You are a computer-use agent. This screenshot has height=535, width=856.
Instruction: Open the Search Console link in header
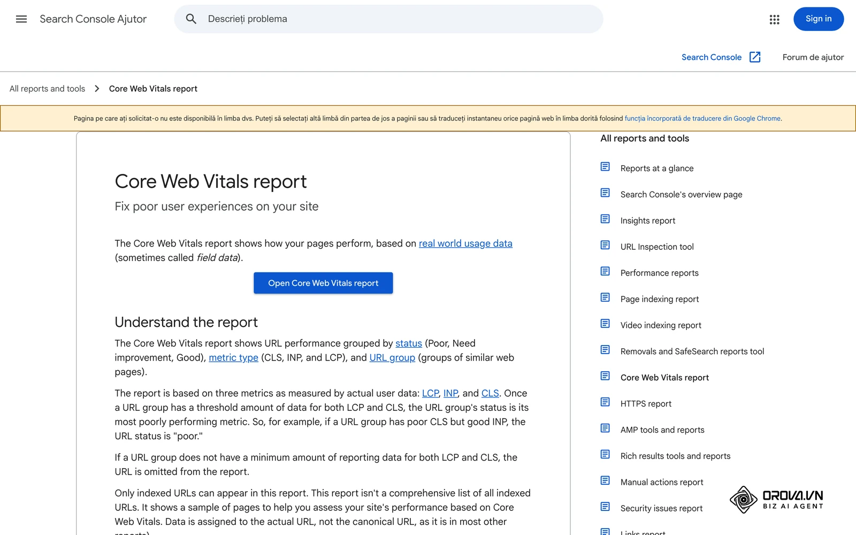point(711,57)
